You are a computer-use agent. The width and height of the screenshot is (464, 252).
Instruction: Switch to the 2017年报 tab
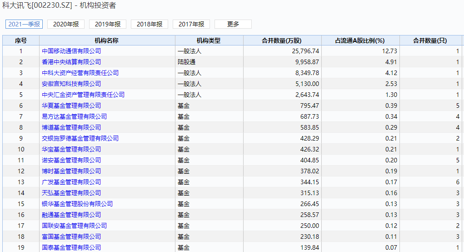click(191, 24)
